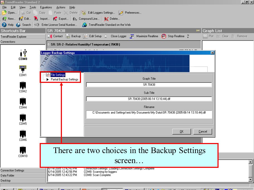The width and height of the screenshot is (254, 190).
Task: Click Contact in the SR 70438 toolbar
Action: [55, 36]
